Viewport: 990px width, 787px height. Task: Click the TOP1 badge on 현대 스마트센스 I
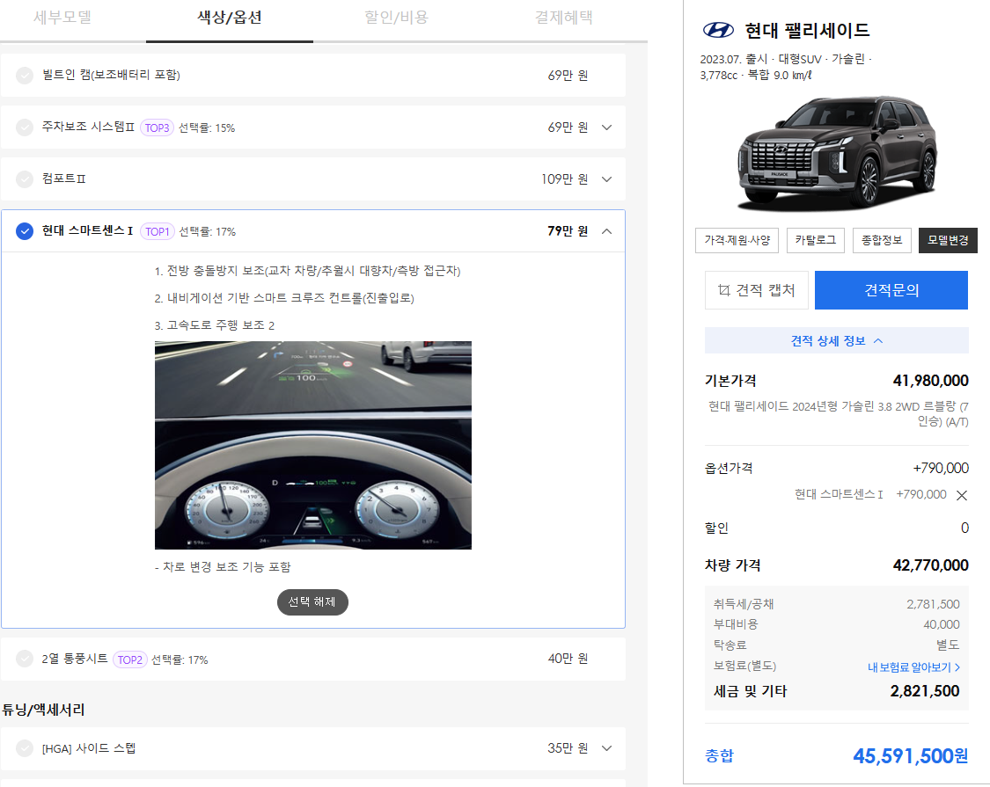click(158, 231)
